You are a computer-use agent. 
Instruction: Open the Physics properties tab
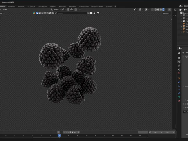tap(179, 90)
